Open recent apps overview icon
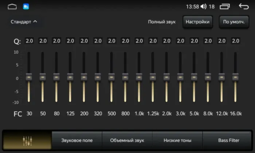255x153 pixels. (225, 6)
